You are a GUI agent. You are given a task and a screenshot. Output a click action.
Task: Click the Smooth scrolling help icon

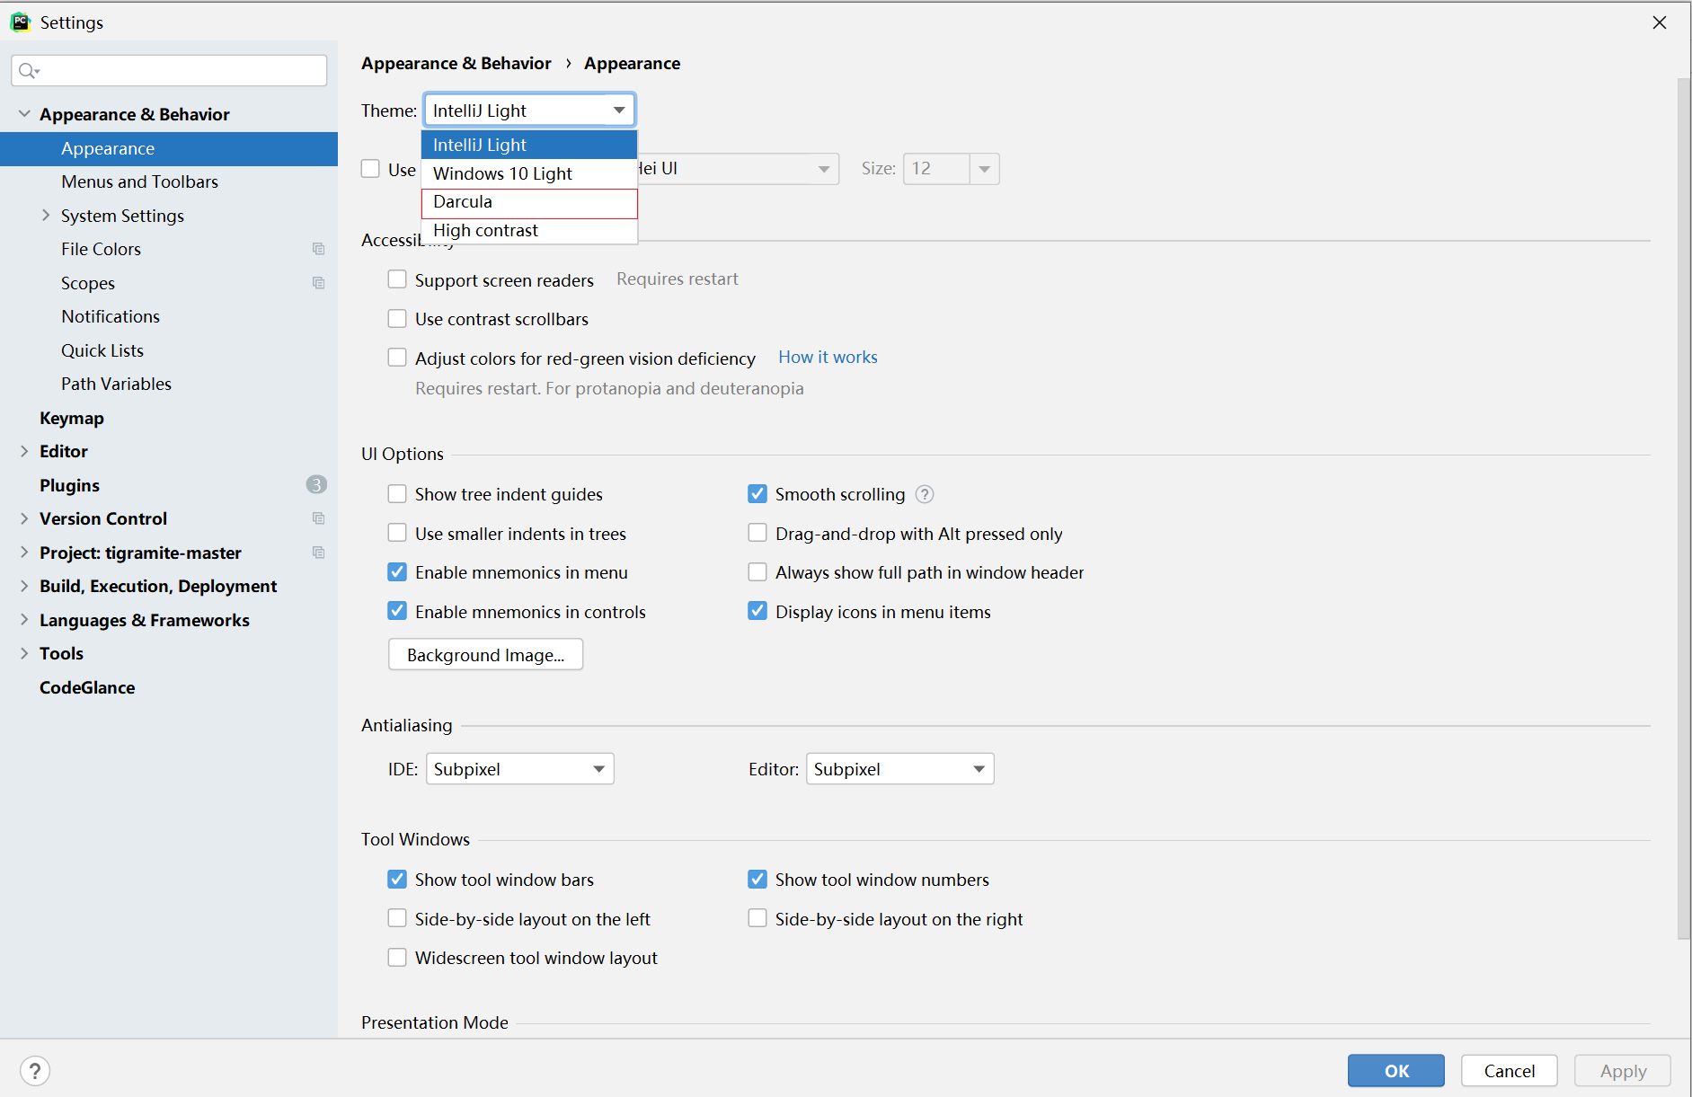click(925, 494)
